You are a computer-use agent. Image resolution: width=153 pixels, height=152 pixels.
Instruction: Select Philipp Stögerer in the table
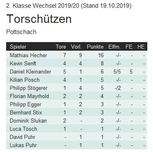pos(29,88)
